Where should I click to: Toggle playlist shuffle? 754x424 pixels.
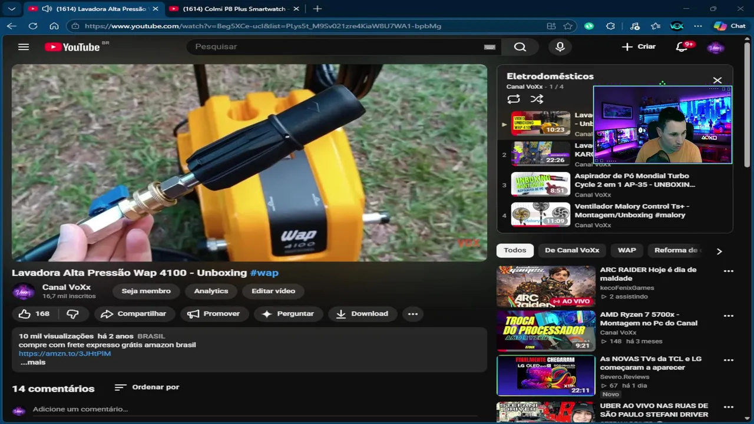pos(537,99)
